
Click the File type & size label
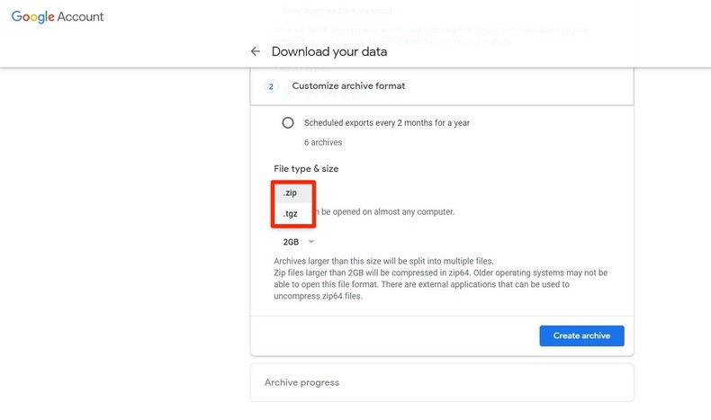click(306, 168)
